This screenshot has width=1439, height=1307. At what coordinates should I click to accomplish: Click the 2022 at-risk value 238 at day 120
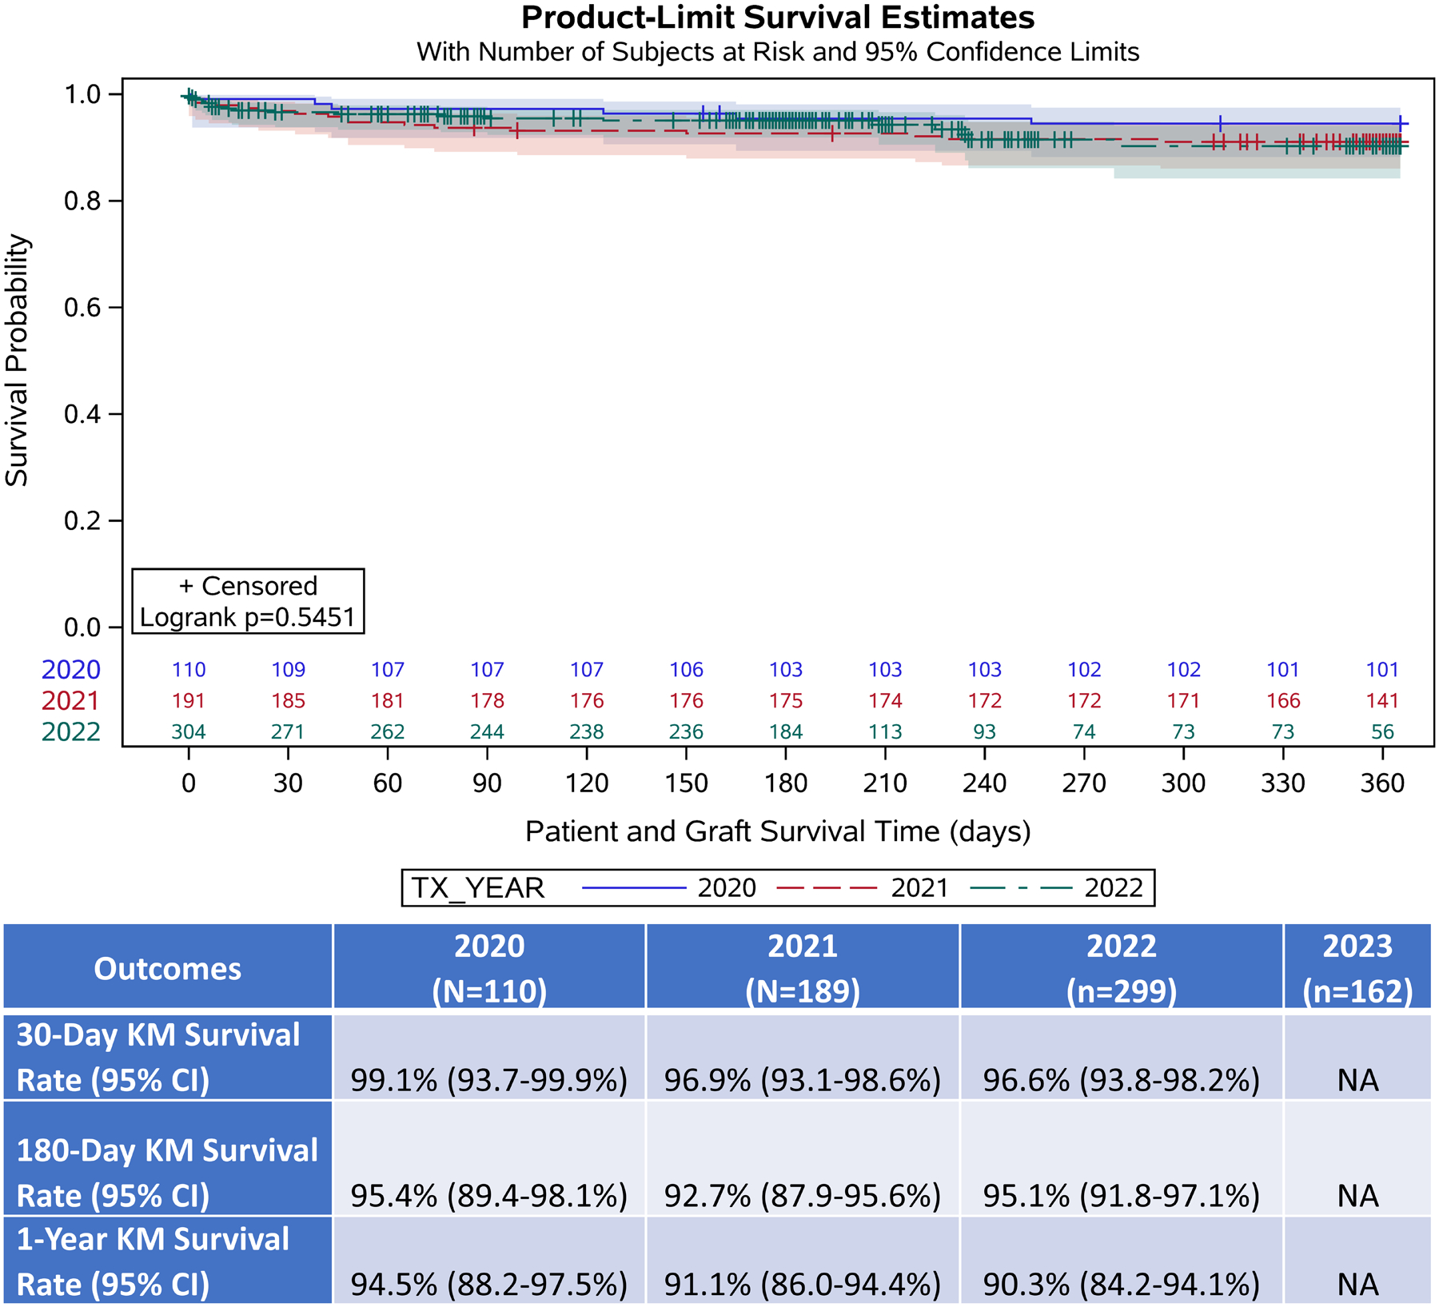pos(587,732)
